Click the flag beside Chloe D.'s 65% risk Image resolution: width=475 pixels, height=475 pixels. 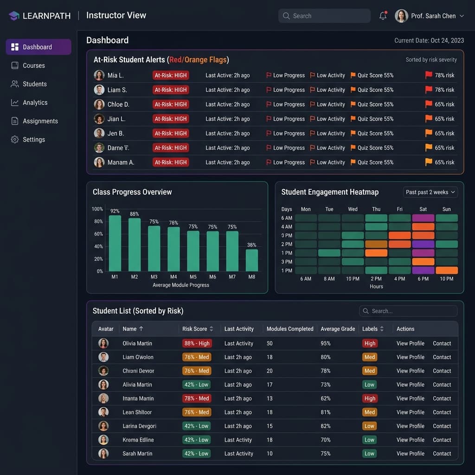[429, 104]
